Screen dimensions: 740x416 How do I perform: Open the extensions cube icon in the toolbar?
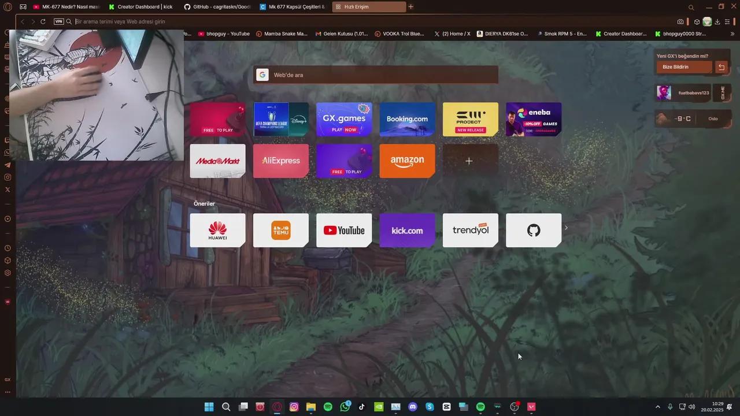point(697,21)
